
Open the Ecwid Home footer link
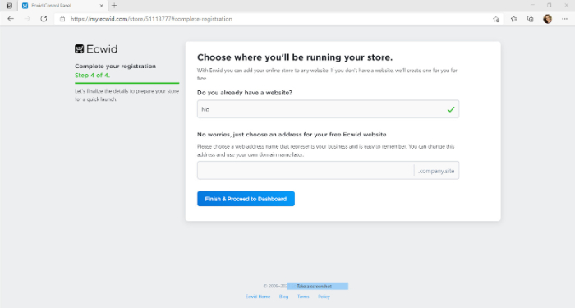tap(258, 297)
